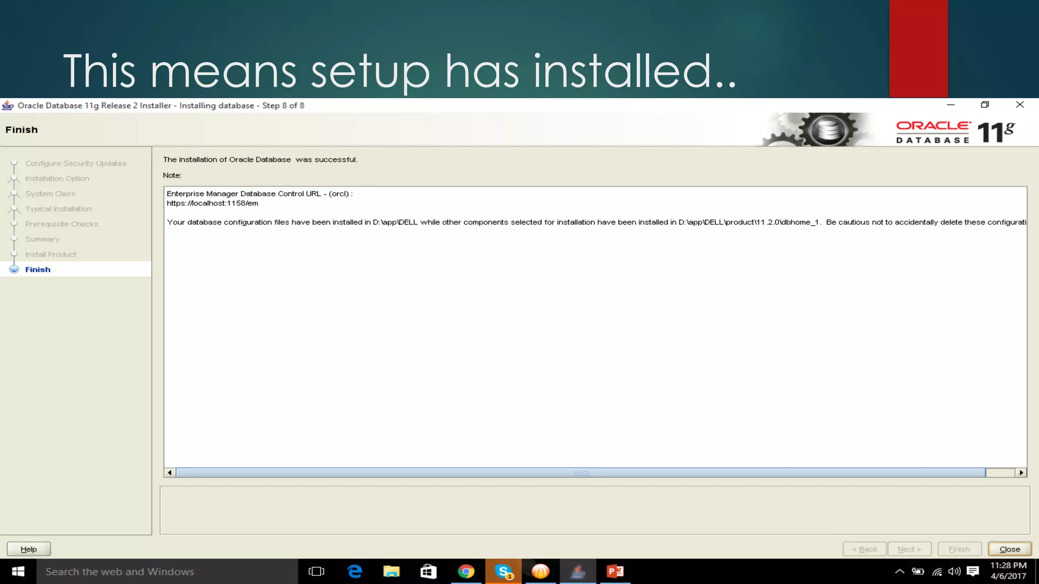Screen dimensions: 1039x584
Task: Click the installation was successful message
Action: pyautogui.click(x=260, y=160)
